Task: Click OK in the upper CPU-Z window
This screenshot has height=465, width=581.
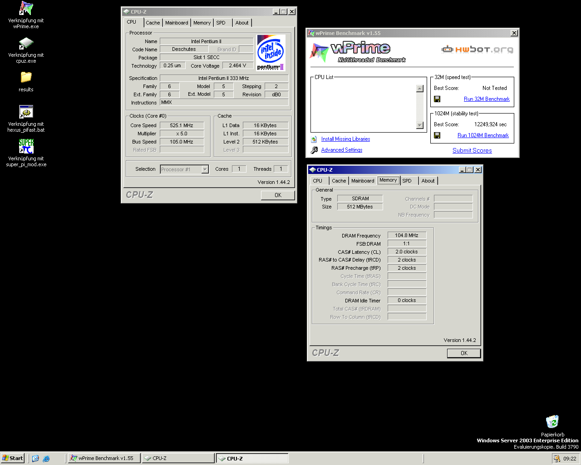Action: pos(278,195)
